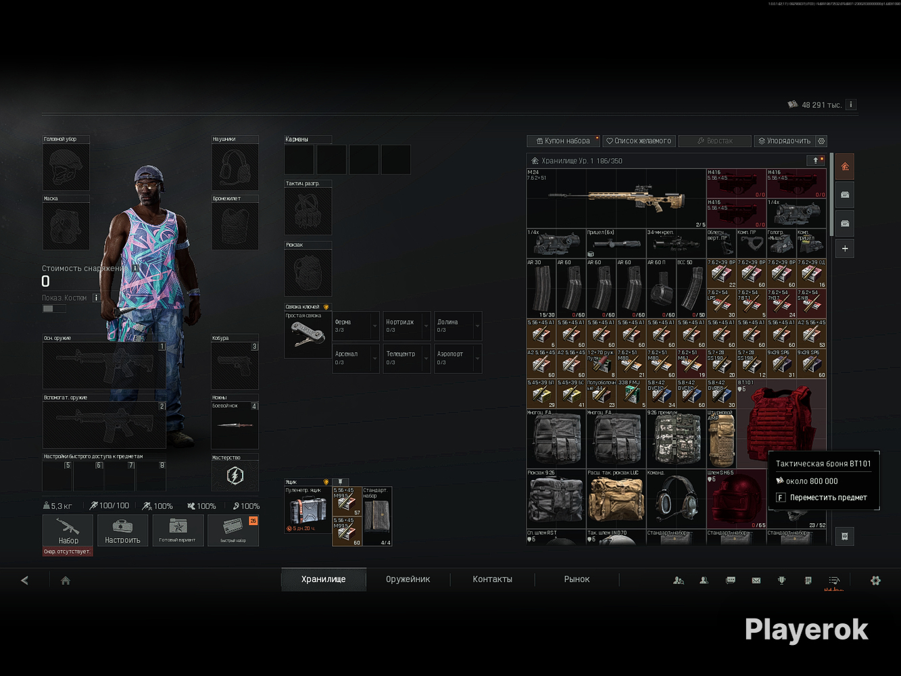Switch to the Оружейник tab
901x676 pixels.
[408, 579]
